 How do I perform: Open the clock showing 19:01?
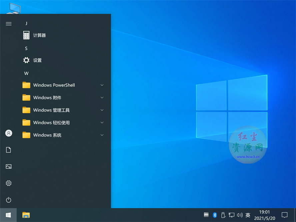pyautogui.click(x=265, y=215)
